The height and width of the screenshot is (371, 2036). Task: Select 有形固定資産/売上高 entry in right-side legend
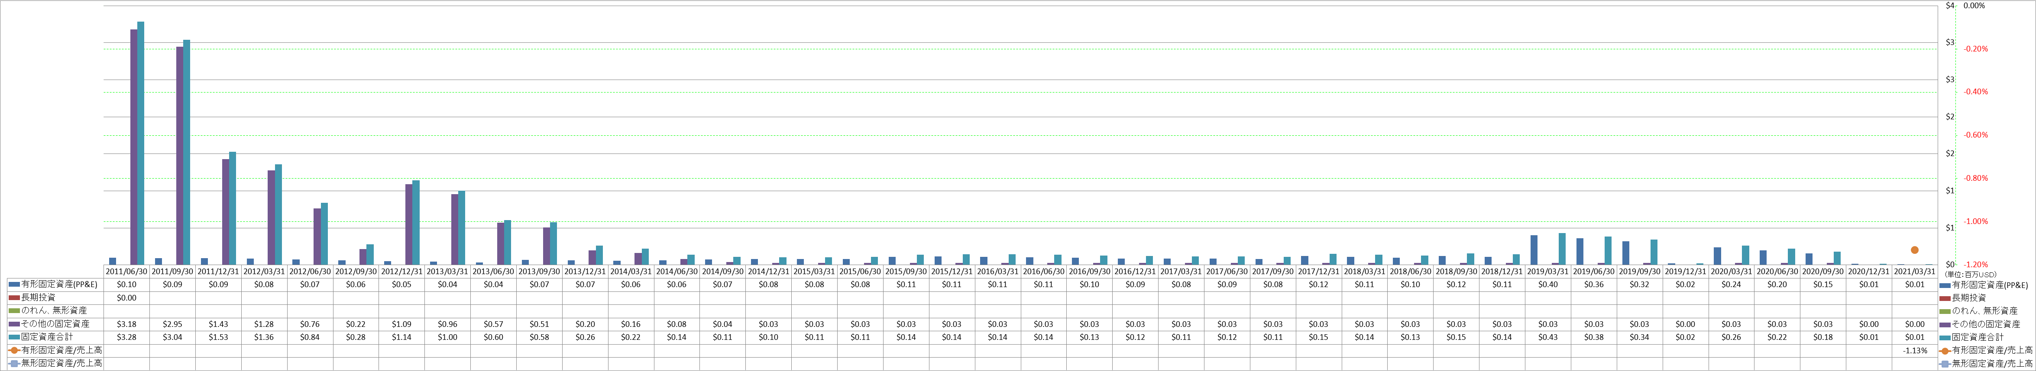pos(1986,351)
